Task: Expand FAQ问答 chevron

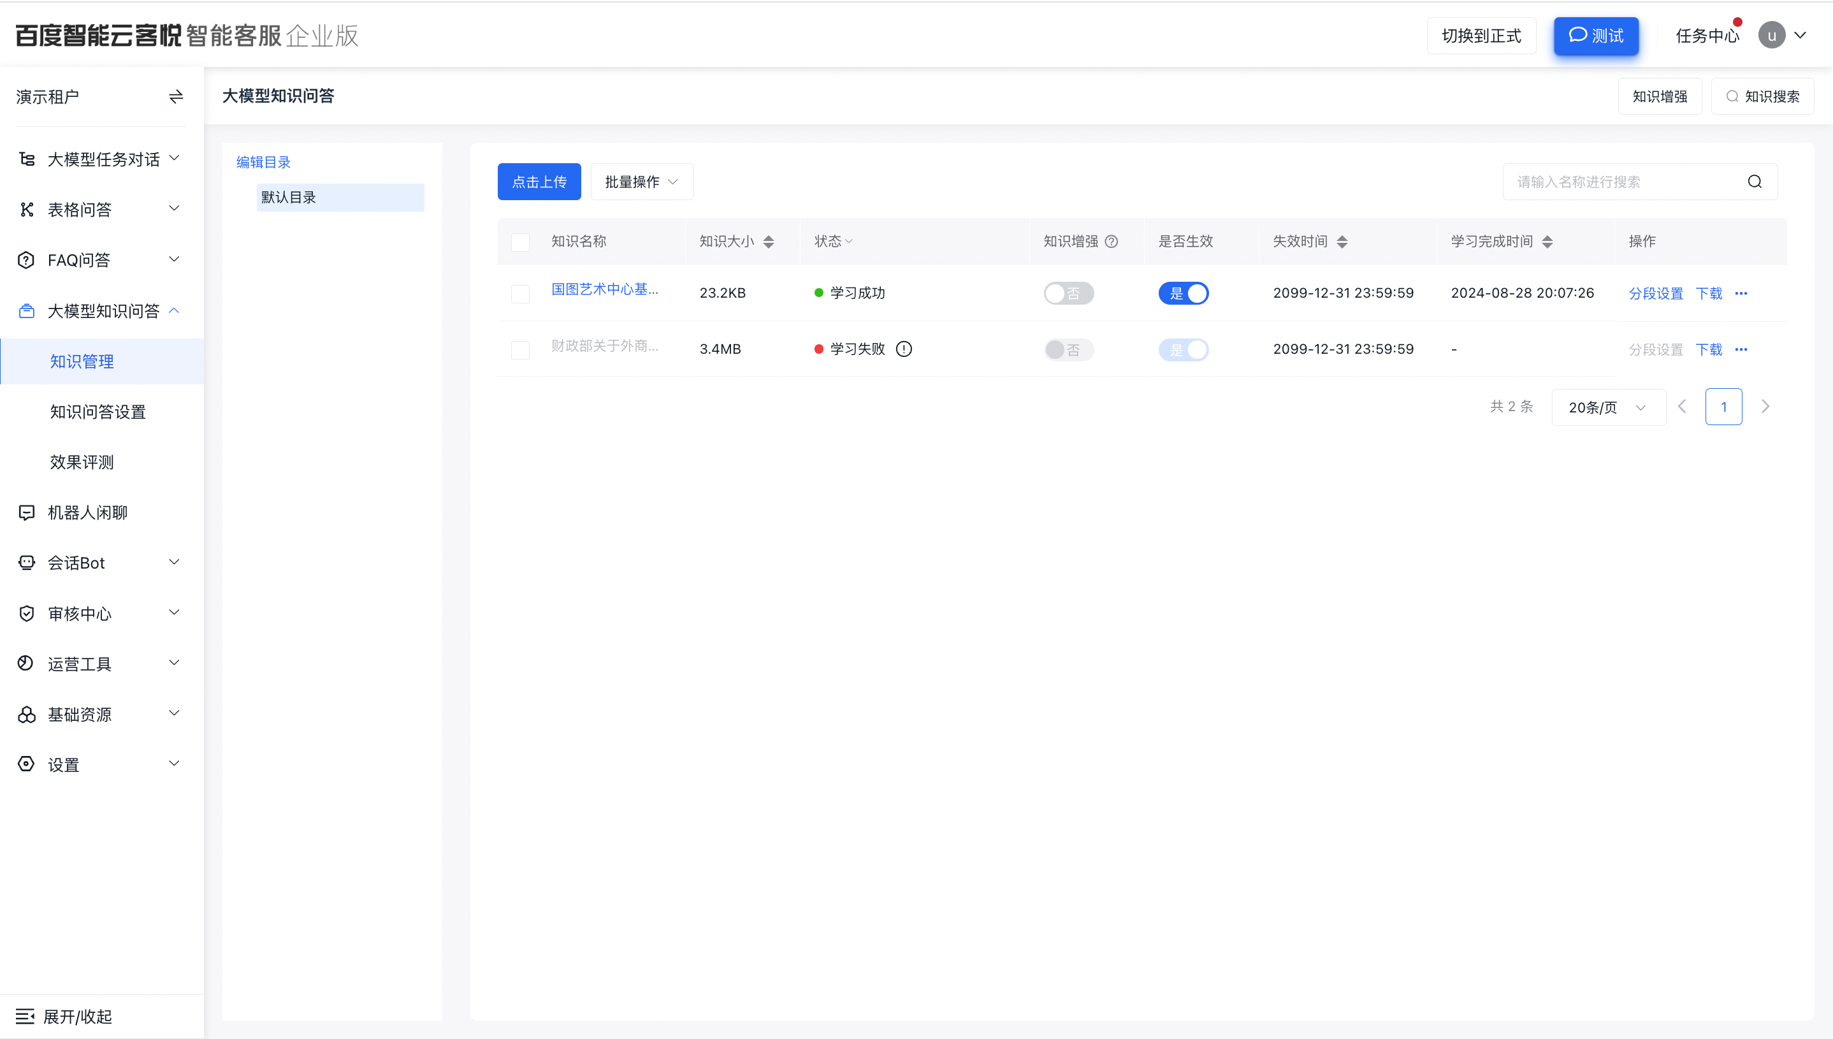Action: pyautogui.click(x=174, y=259)
